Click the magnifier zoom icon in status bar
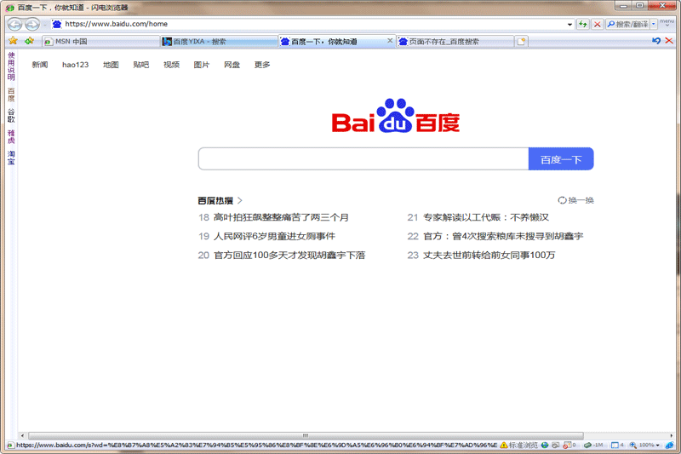681x454 pixels. (632, 445)
